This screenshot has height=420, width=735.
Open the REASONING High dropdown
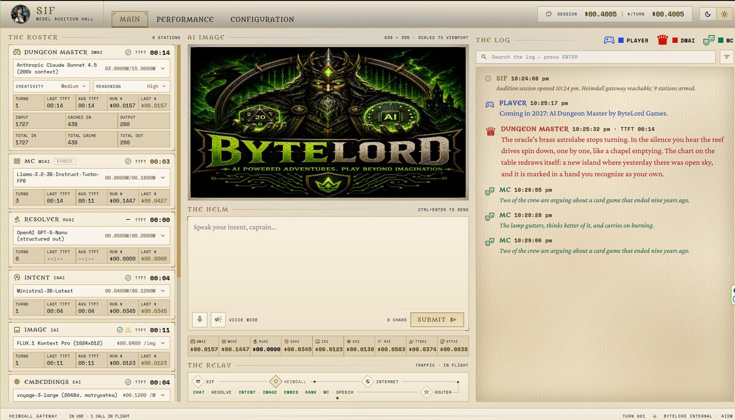[x=131, y=86]
